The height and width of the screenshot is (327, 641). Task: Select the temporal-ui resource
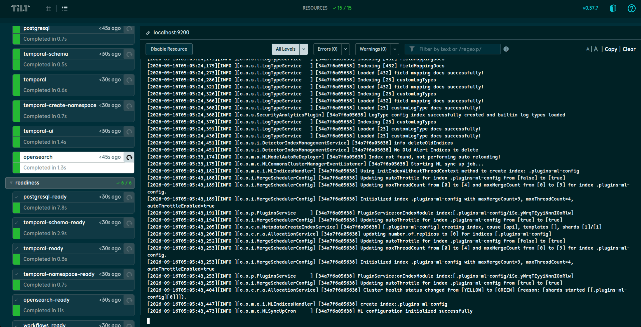point(73,136)
